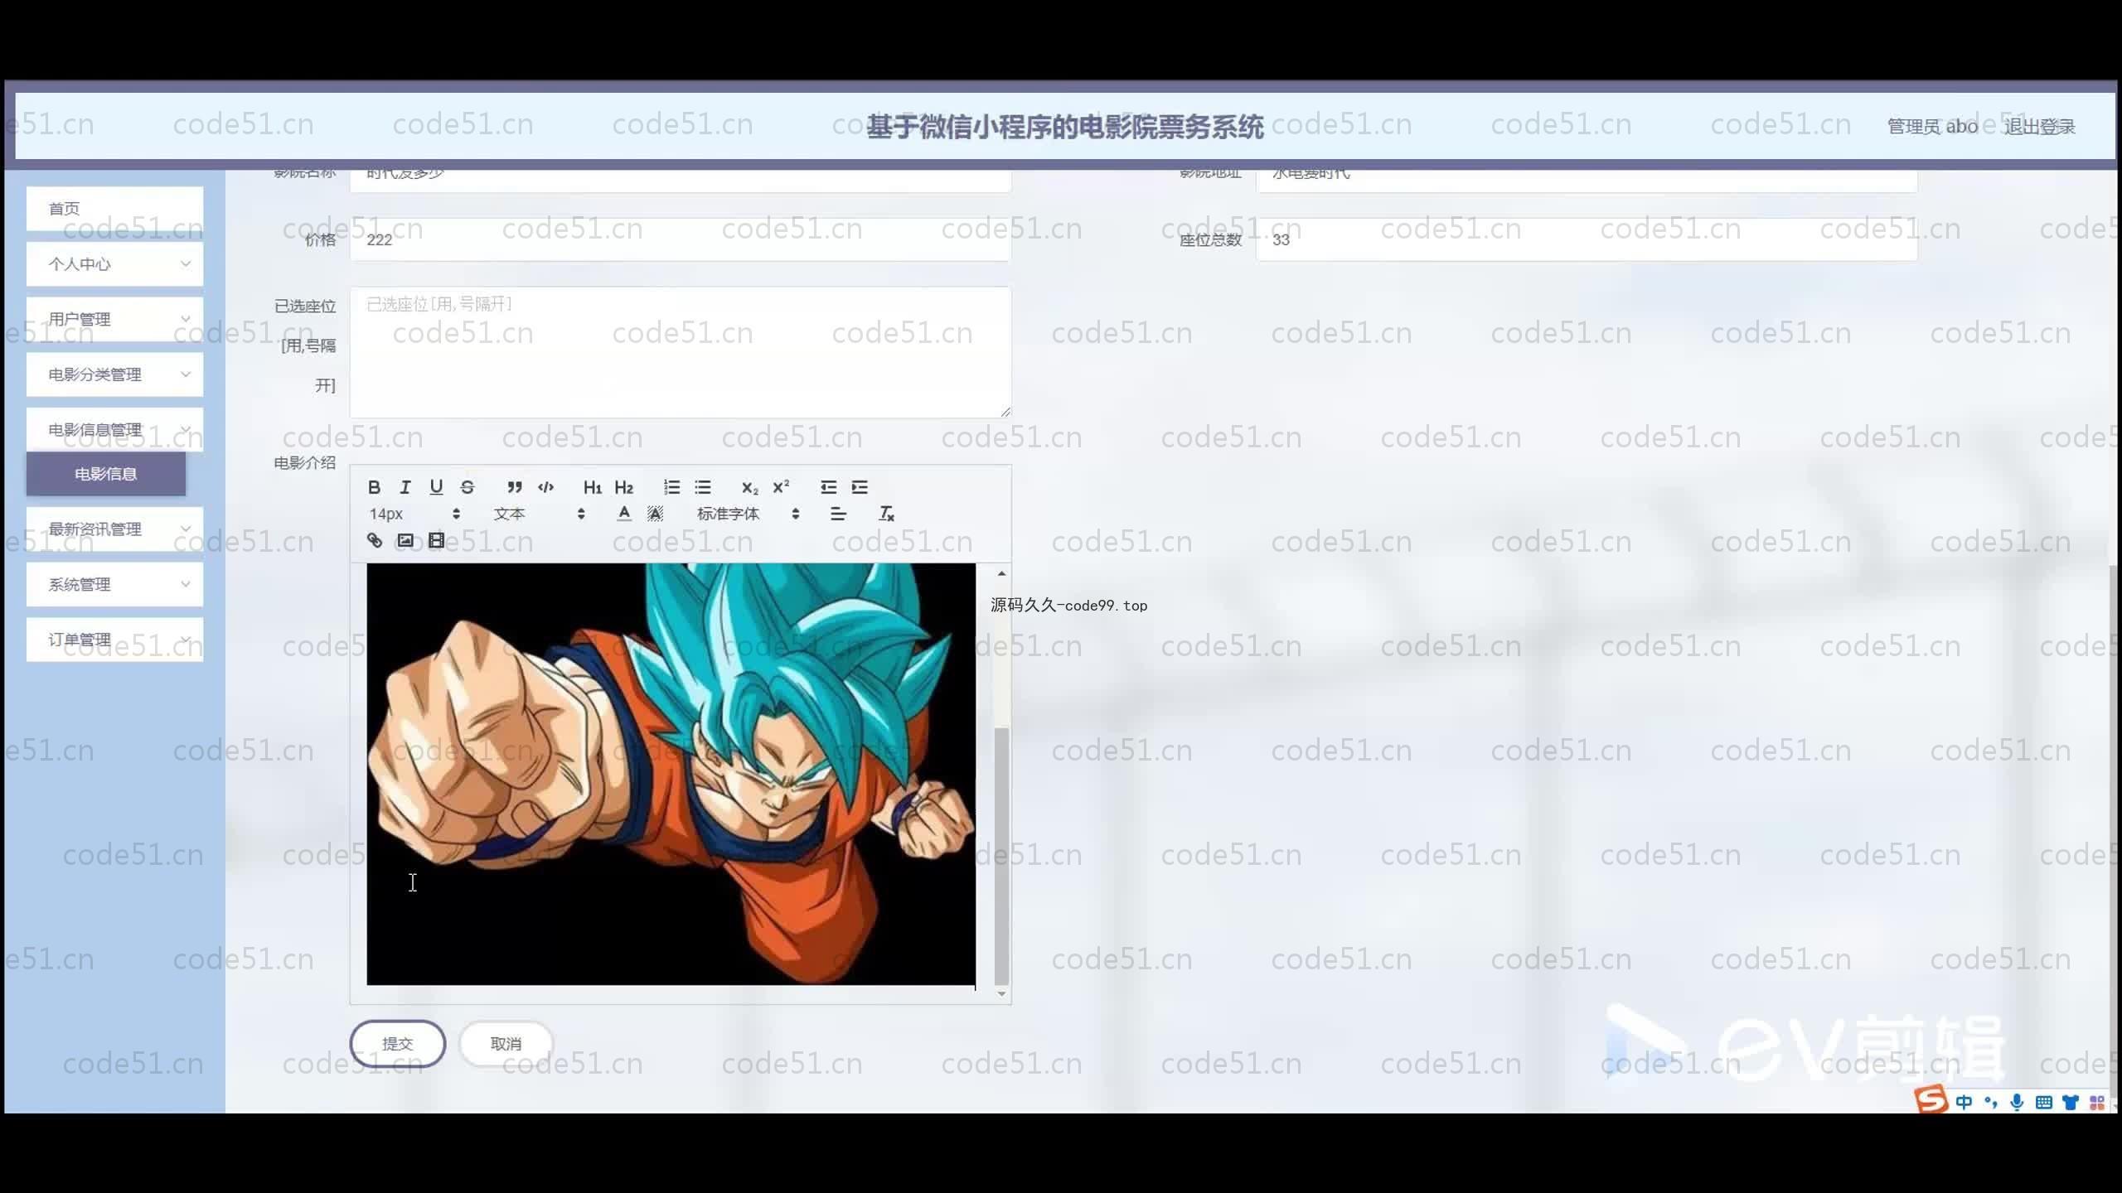Click the Sogou input method S icon
The image size is (2122, 1193).
coord(1931,1100)
